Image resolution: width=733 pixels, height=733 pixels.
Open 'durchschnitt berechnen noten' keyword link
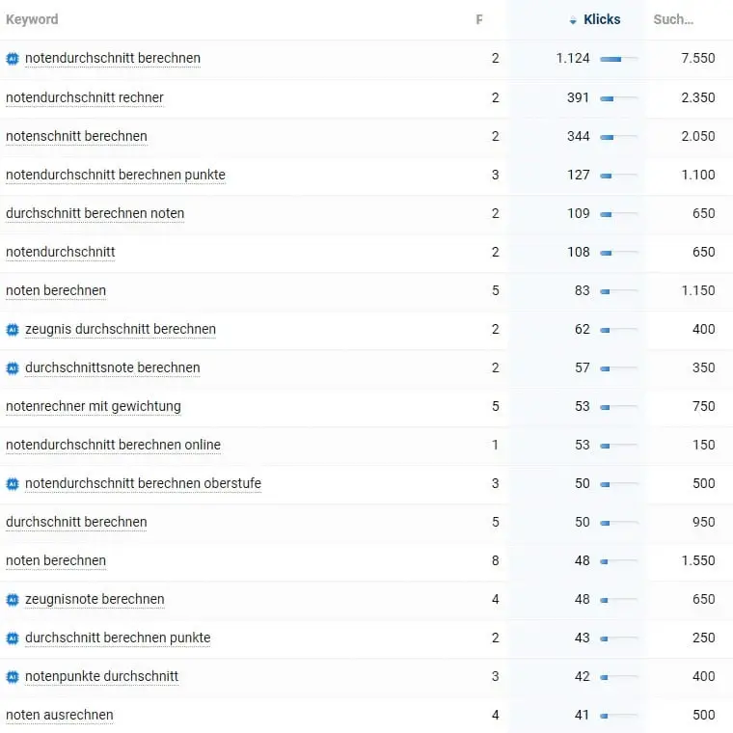95,213
